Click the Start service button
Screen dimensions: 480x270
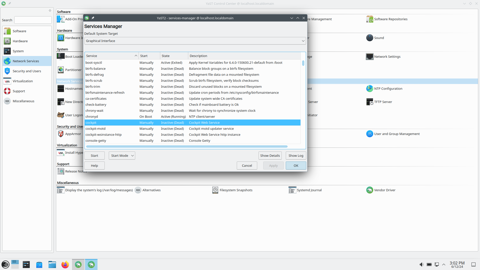[x=94, y=155]
